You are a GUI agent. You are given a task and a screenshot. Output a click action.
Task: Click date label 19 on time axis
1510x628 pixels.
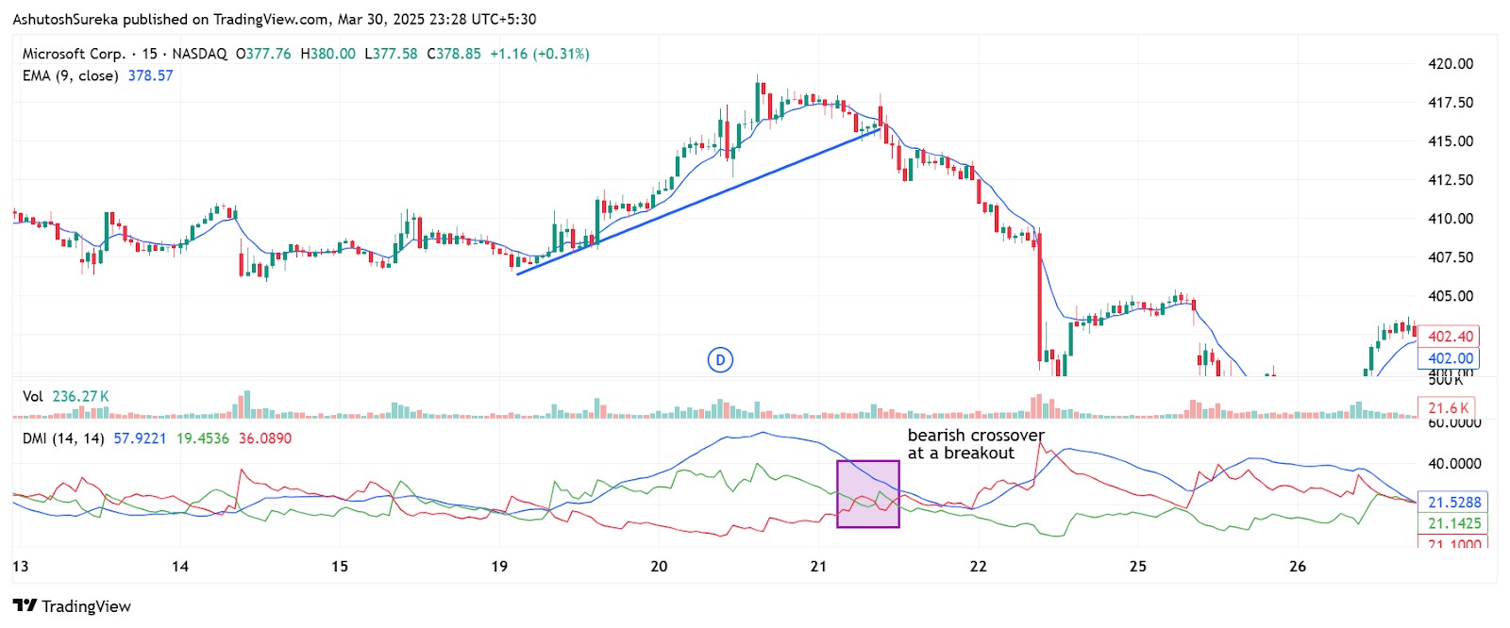[499, 567]
